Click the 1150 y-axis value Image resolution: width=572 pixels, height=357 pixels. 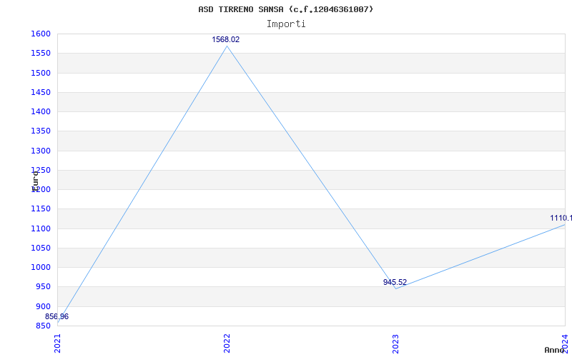(x=41, y=208)
